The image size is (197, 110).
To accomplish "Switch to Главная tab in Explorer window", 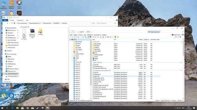I will (x=12, y=20).
